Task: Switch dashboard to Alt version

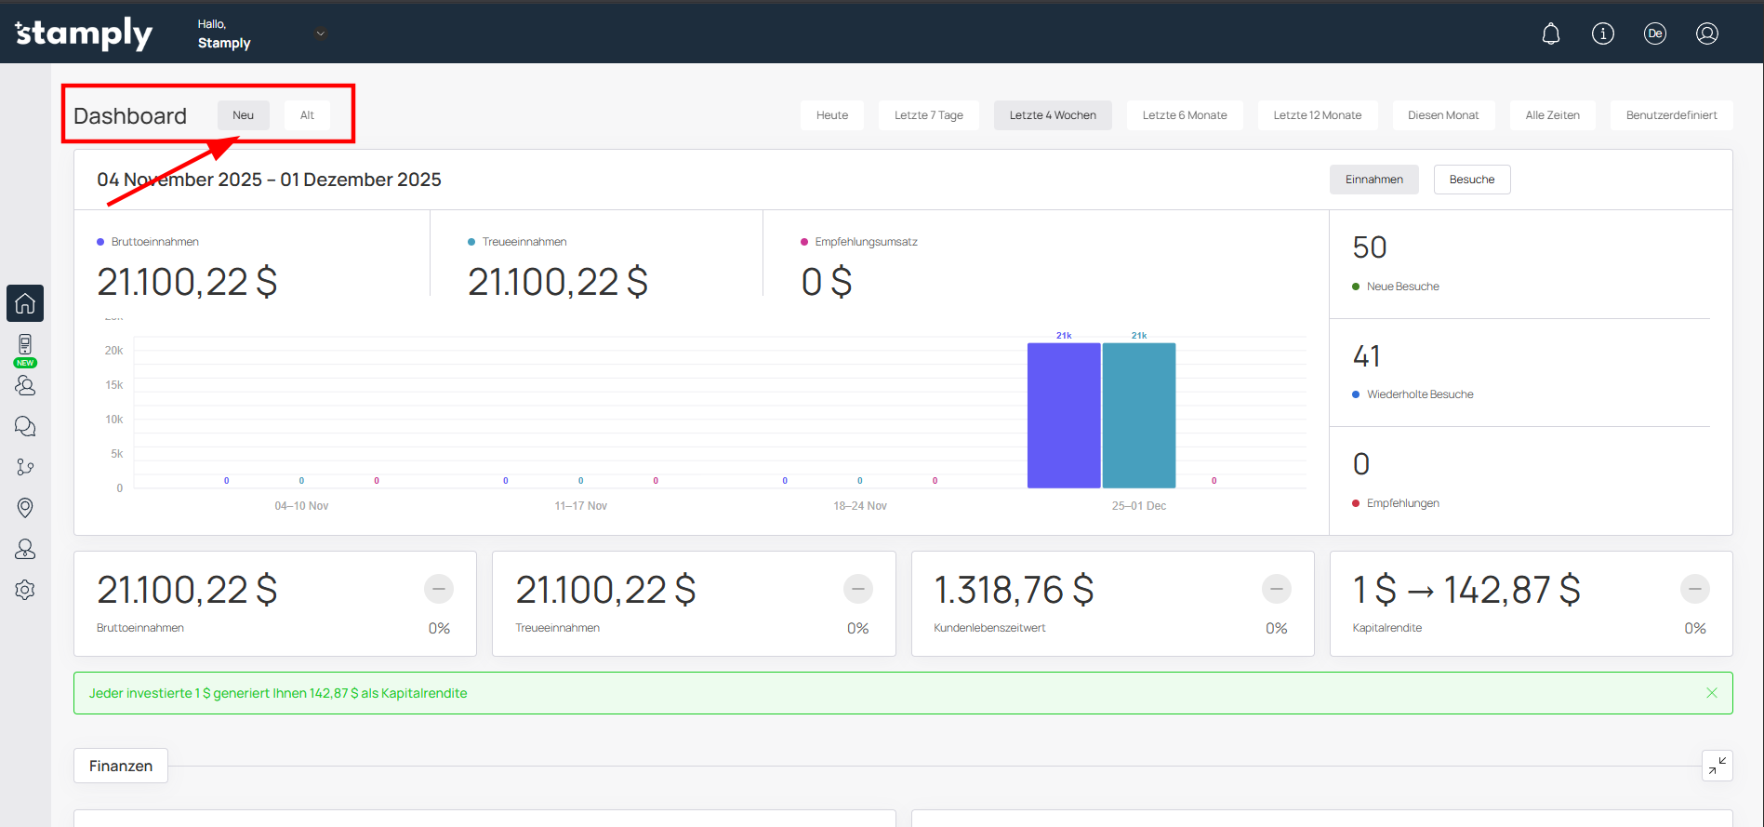Action: (x=307, y=115)
